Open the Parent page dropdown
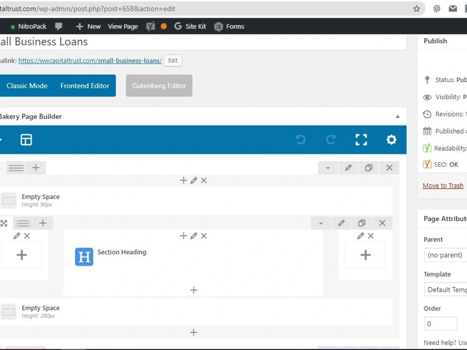This screenshot has width=467, height=350. click(x=445, y=255)
